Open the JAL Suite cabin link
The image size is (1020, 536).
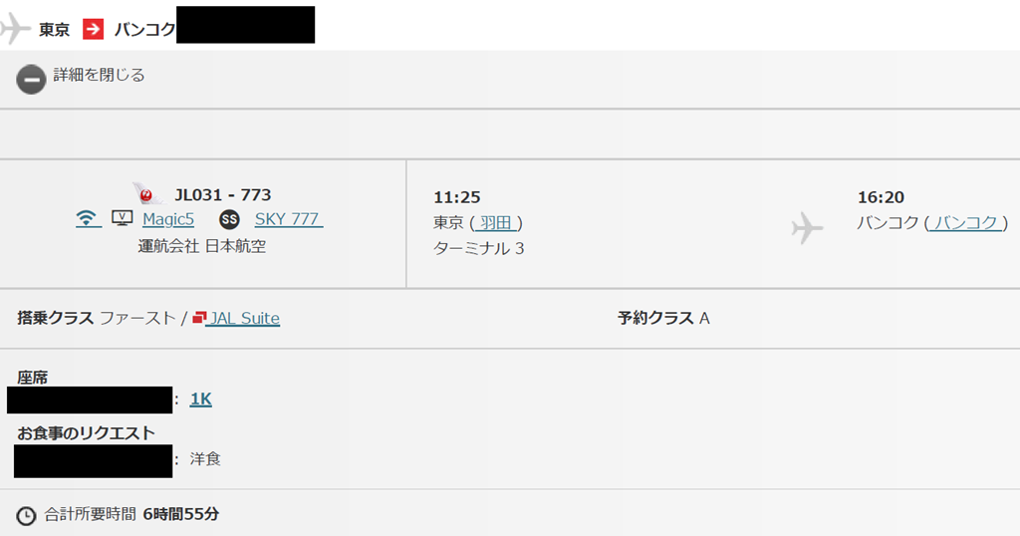243,318
